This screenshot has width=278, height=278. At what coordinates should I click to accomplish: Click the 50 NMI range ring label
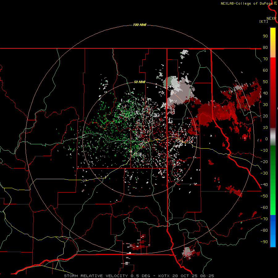(x=140, y=82)
